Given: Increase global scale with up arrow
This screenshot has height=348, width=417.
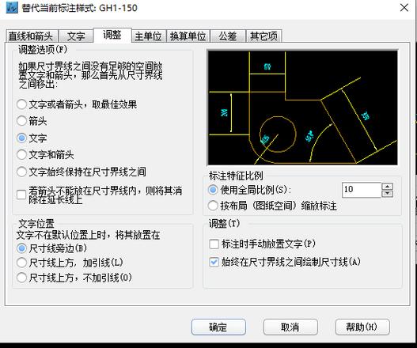Looking at the screenshot, I should click(x=387, y=187).
